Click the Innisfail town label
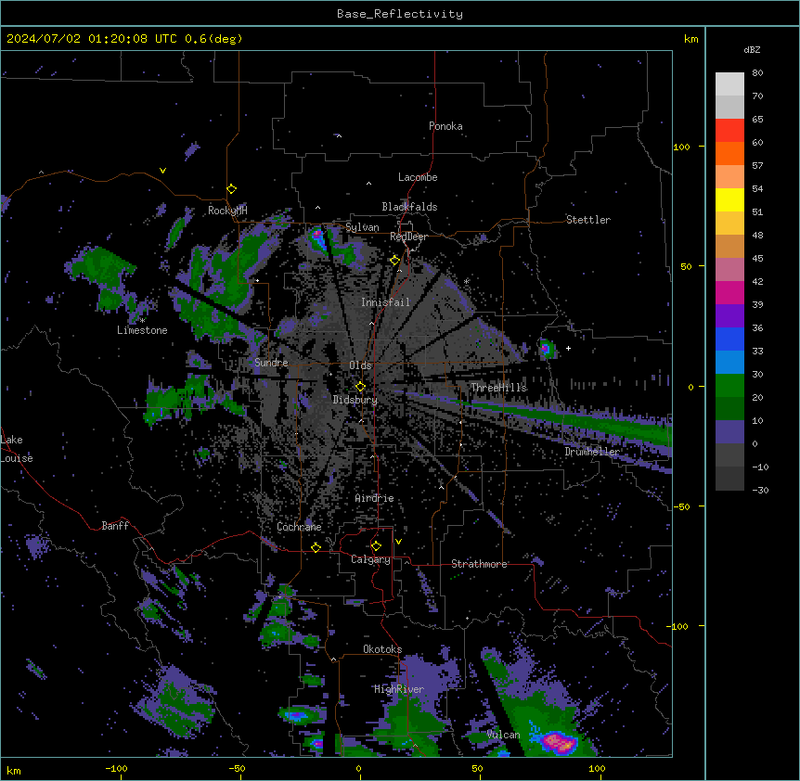 point(385,302)
